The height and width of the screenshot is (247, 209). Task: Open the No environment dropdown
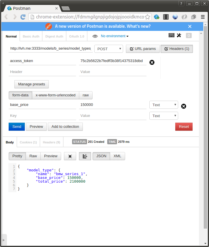tap(115, 36)
